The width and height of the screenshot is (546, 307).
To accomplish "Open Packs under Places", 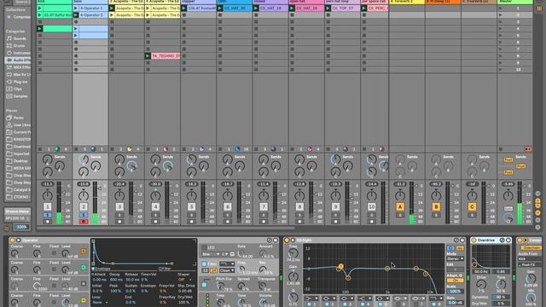I will tap(15, 118).
